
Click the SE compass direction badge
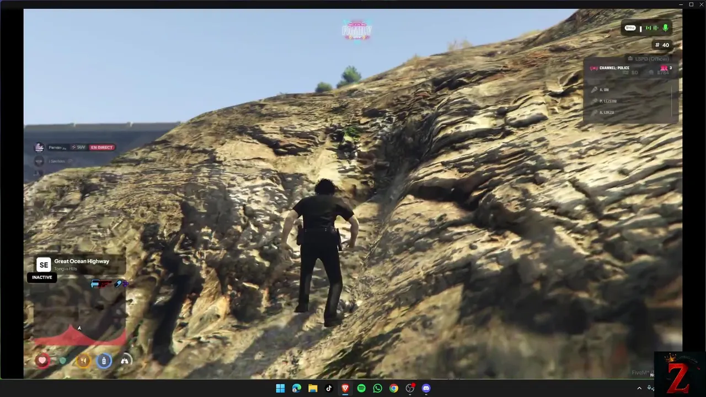pyautogui.click(x=44, y=265)
